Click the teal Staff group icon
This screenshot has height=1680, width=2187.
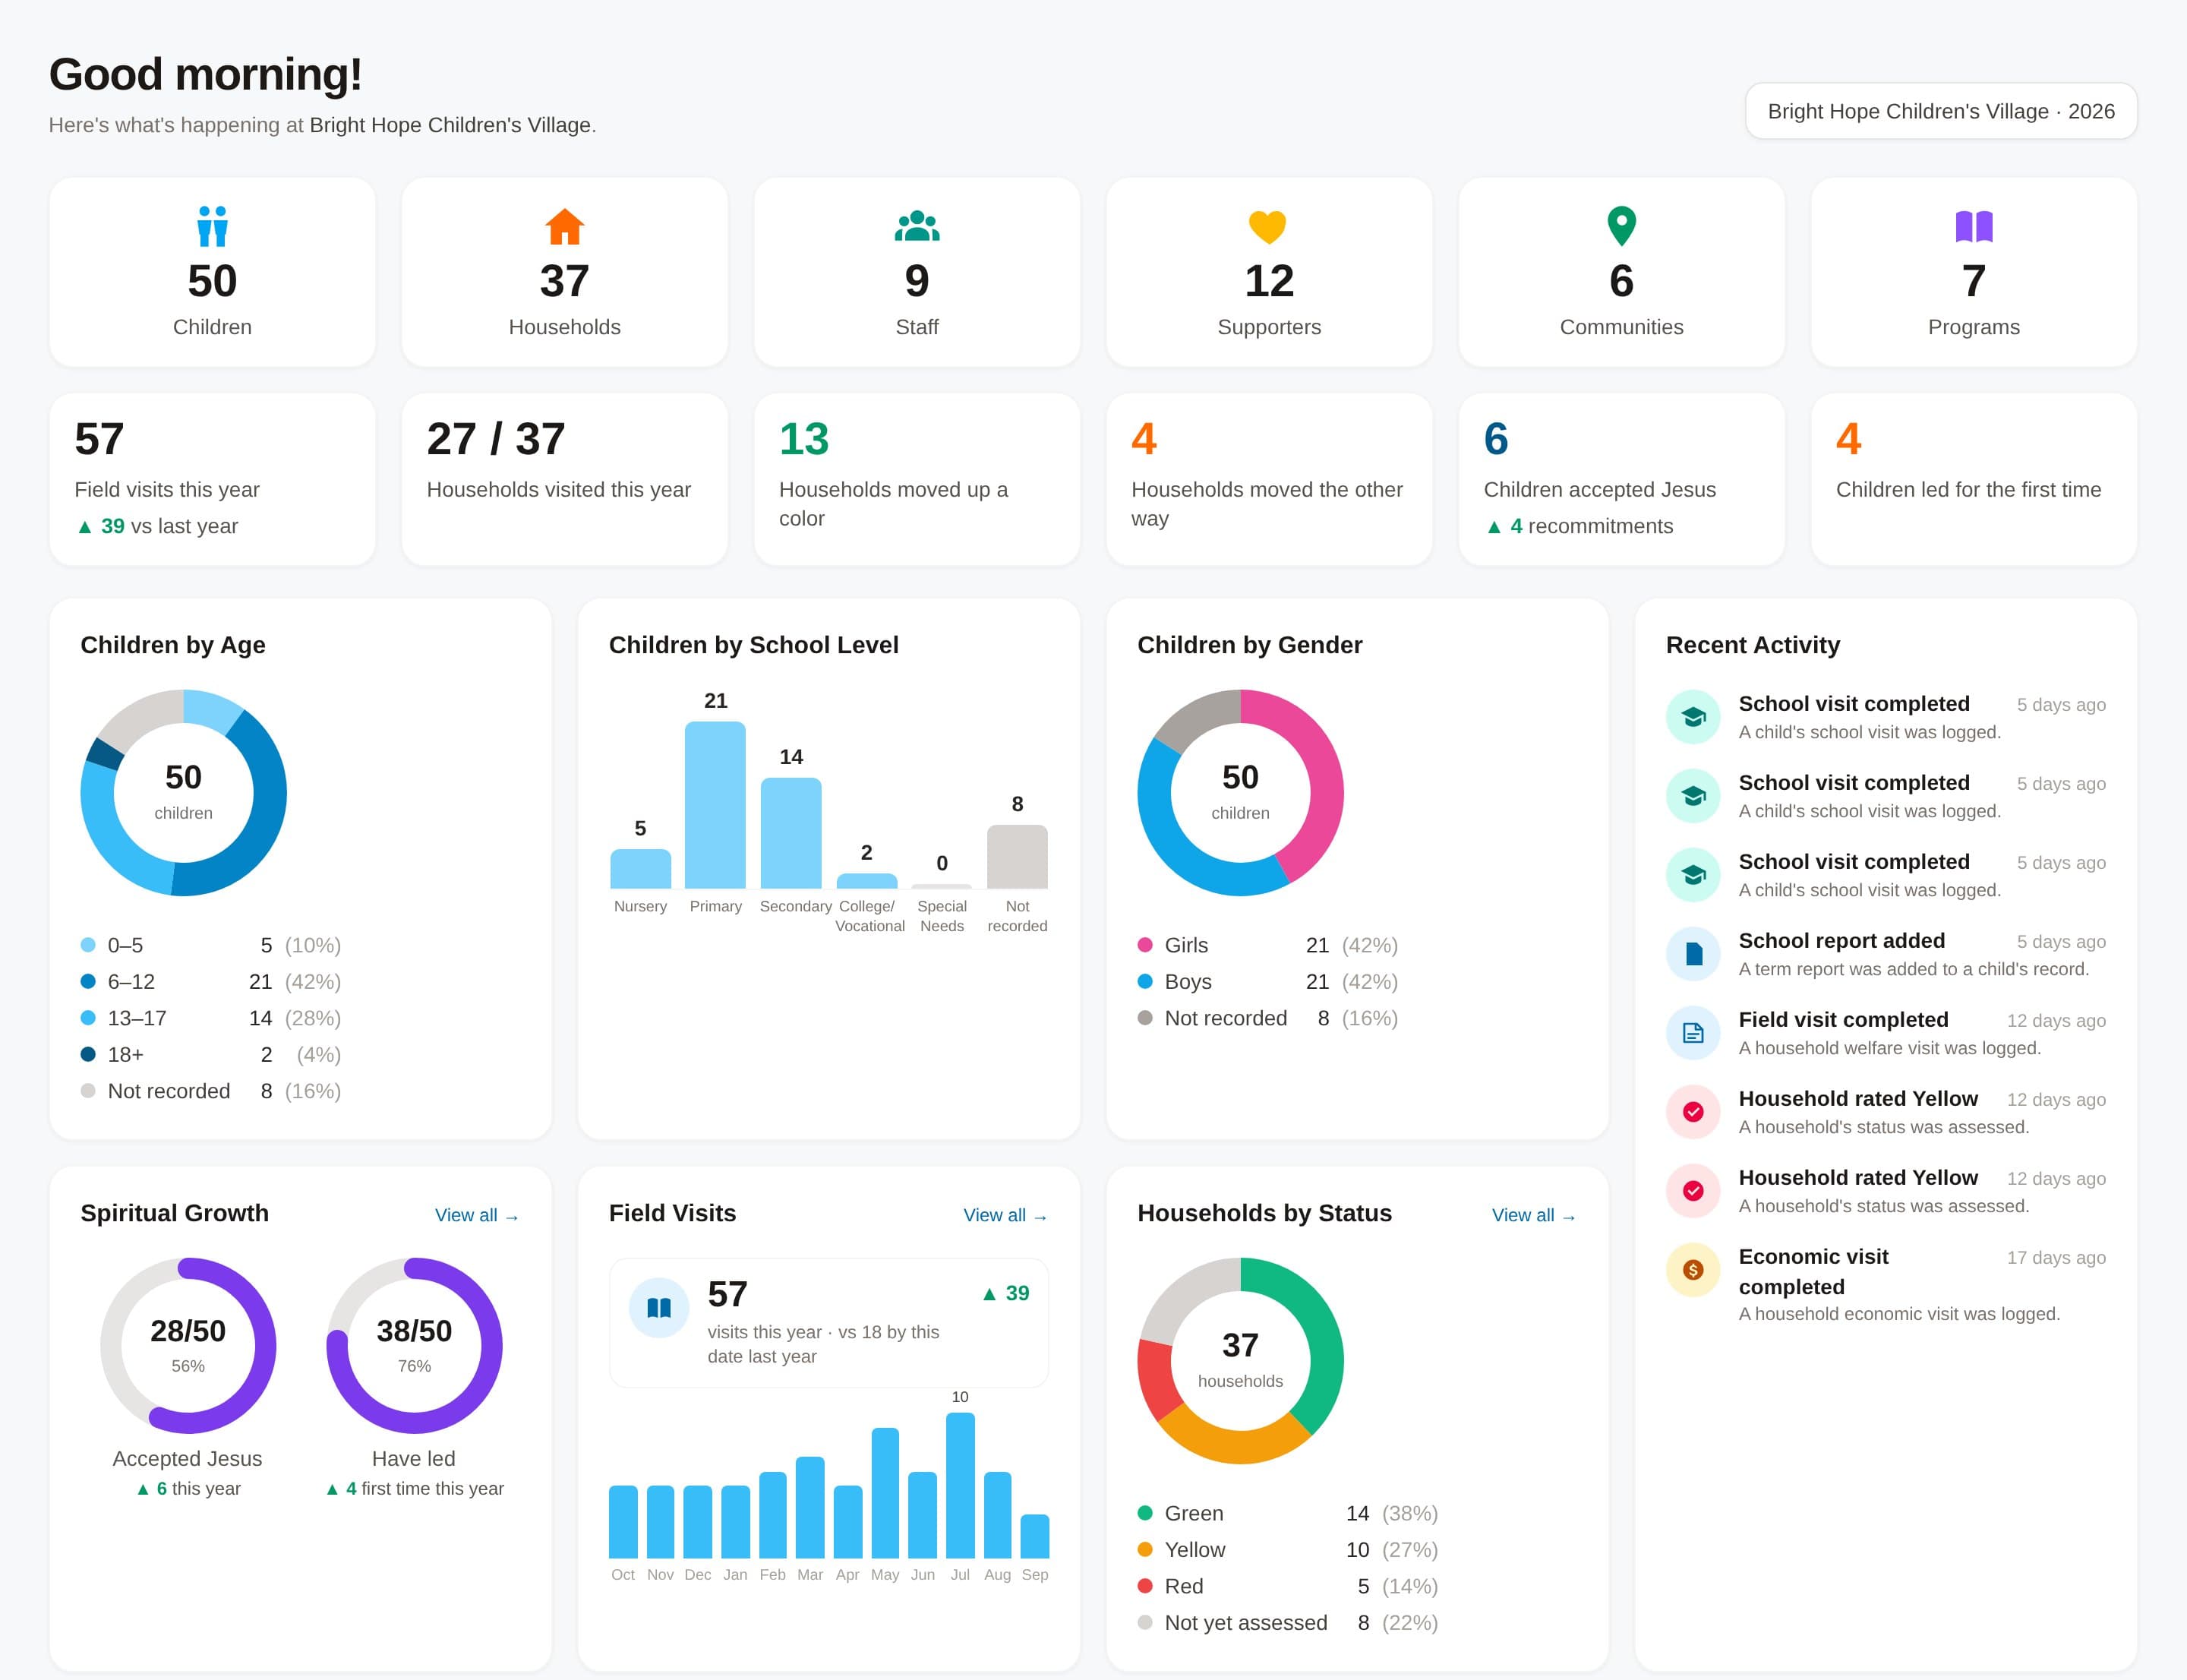coord(917,226)
